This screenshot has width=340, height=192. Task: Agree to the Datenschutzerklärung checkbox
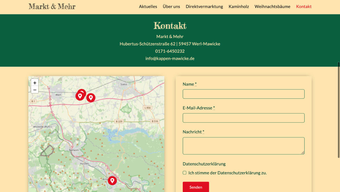[184, 173]
